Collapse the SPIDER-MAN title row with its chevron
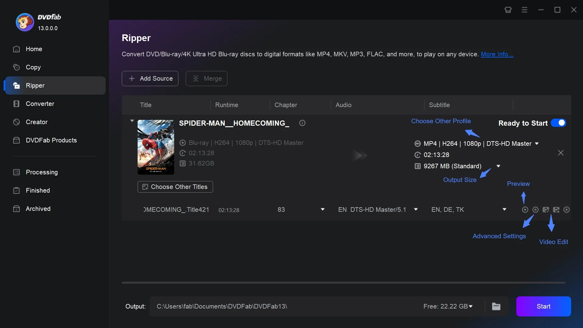 pyautogui.click(x=132, y=120)
